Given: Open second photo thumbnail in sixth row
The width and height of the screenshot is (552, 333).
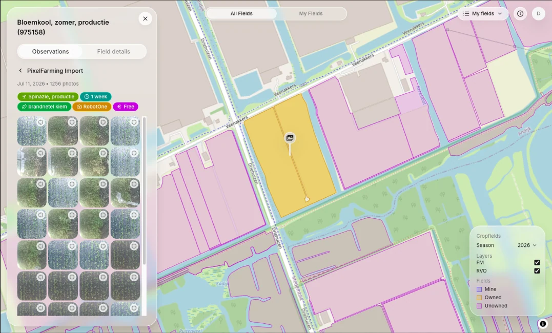Looking at the screenshot, I should (63, 286).
